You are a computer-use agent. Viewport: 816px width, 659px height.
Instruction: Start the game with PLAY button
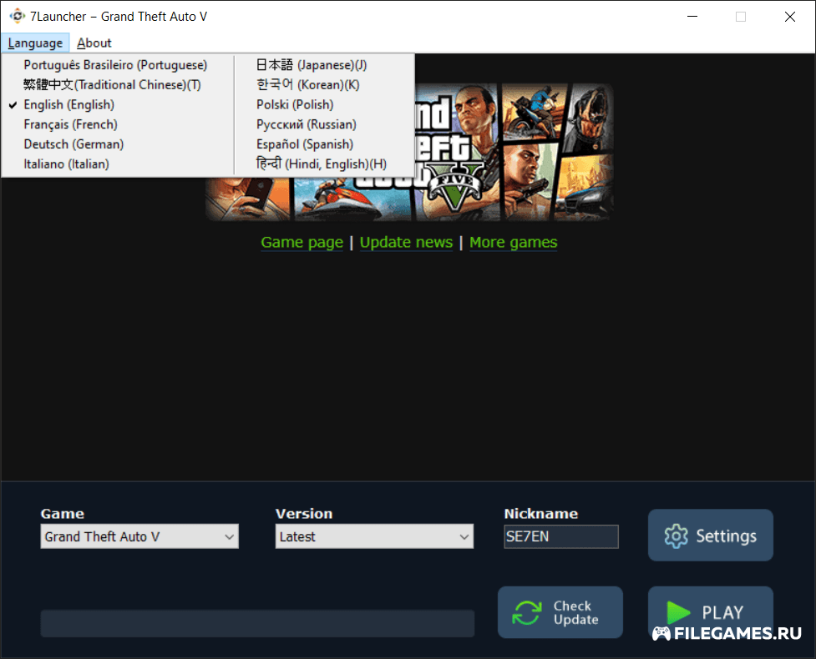click(711, 612)
